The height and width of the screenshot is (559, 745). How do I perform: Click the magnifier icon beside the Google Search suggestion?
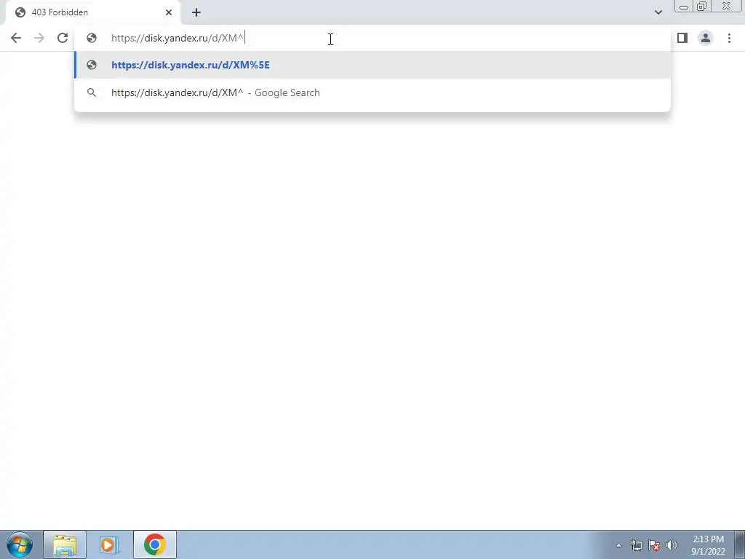(92, 92)
